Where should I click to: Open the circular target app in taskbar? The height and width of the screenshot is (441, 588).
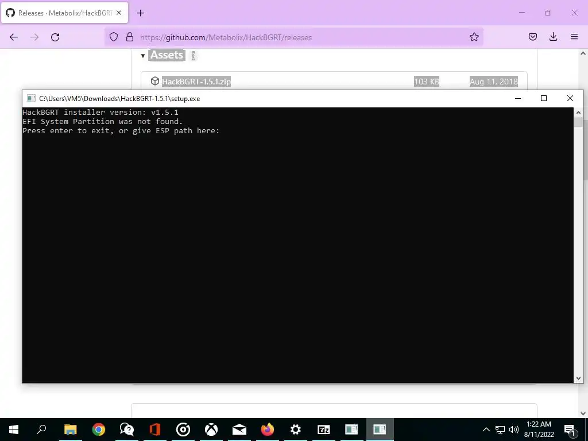183,430
